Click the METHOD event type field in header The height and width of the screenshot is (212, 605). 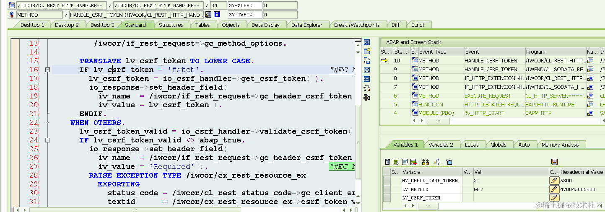[39, 15]
